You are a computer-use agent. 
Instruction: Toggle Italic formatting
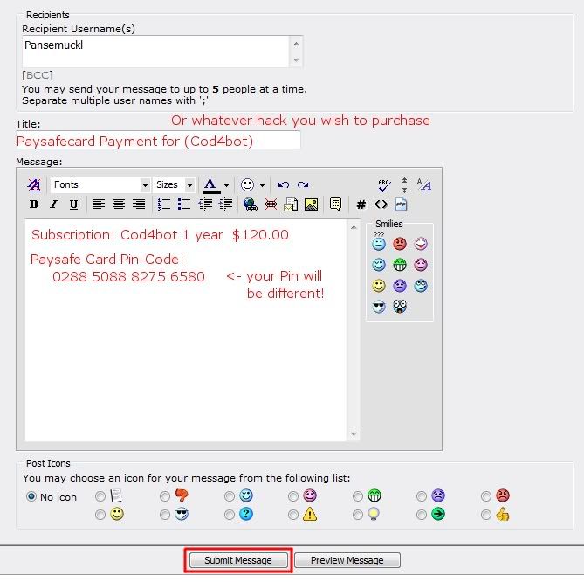53,204
